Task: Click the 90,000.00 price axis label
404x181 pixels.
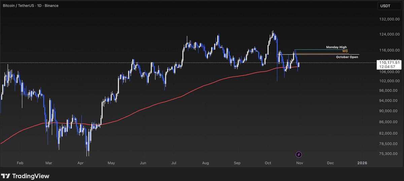Action: 389,111
